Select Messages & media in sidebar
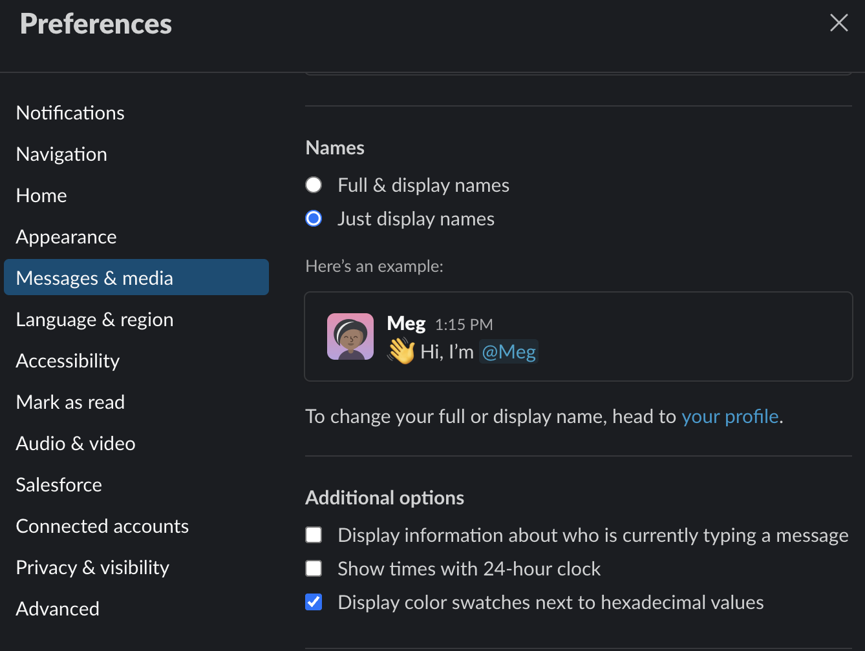 [x=94, y=278]
